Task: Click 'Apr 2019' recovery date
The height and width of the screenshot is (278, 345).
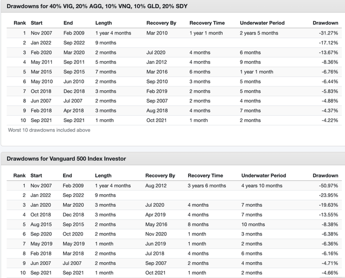Action: [155, 215]
